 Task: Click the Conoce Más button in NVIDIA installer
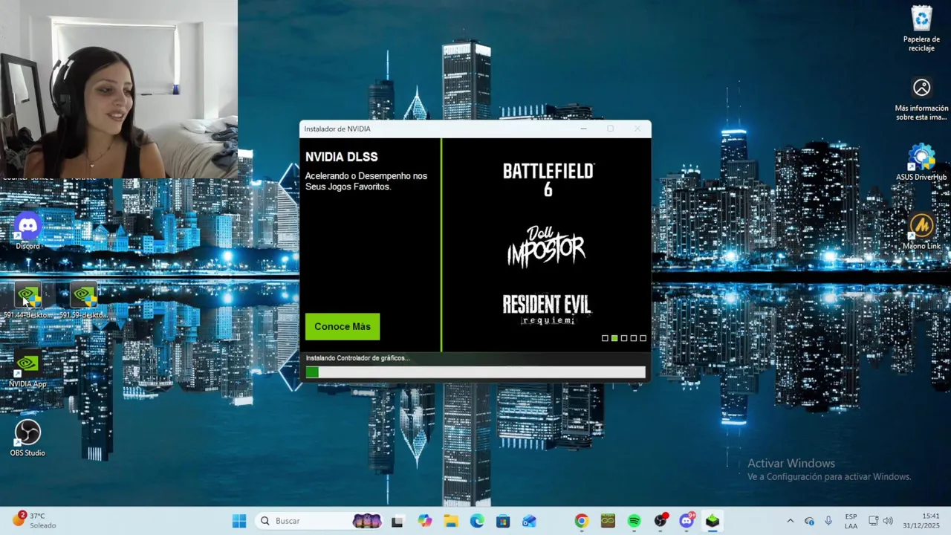(343, 327)
